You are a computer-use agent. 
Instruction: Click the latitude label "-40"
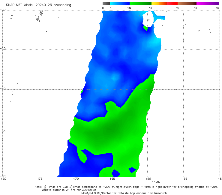click(x=3, y=176)
